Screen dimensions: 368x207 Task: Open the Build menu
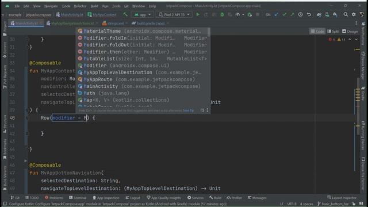click(94, 6)
